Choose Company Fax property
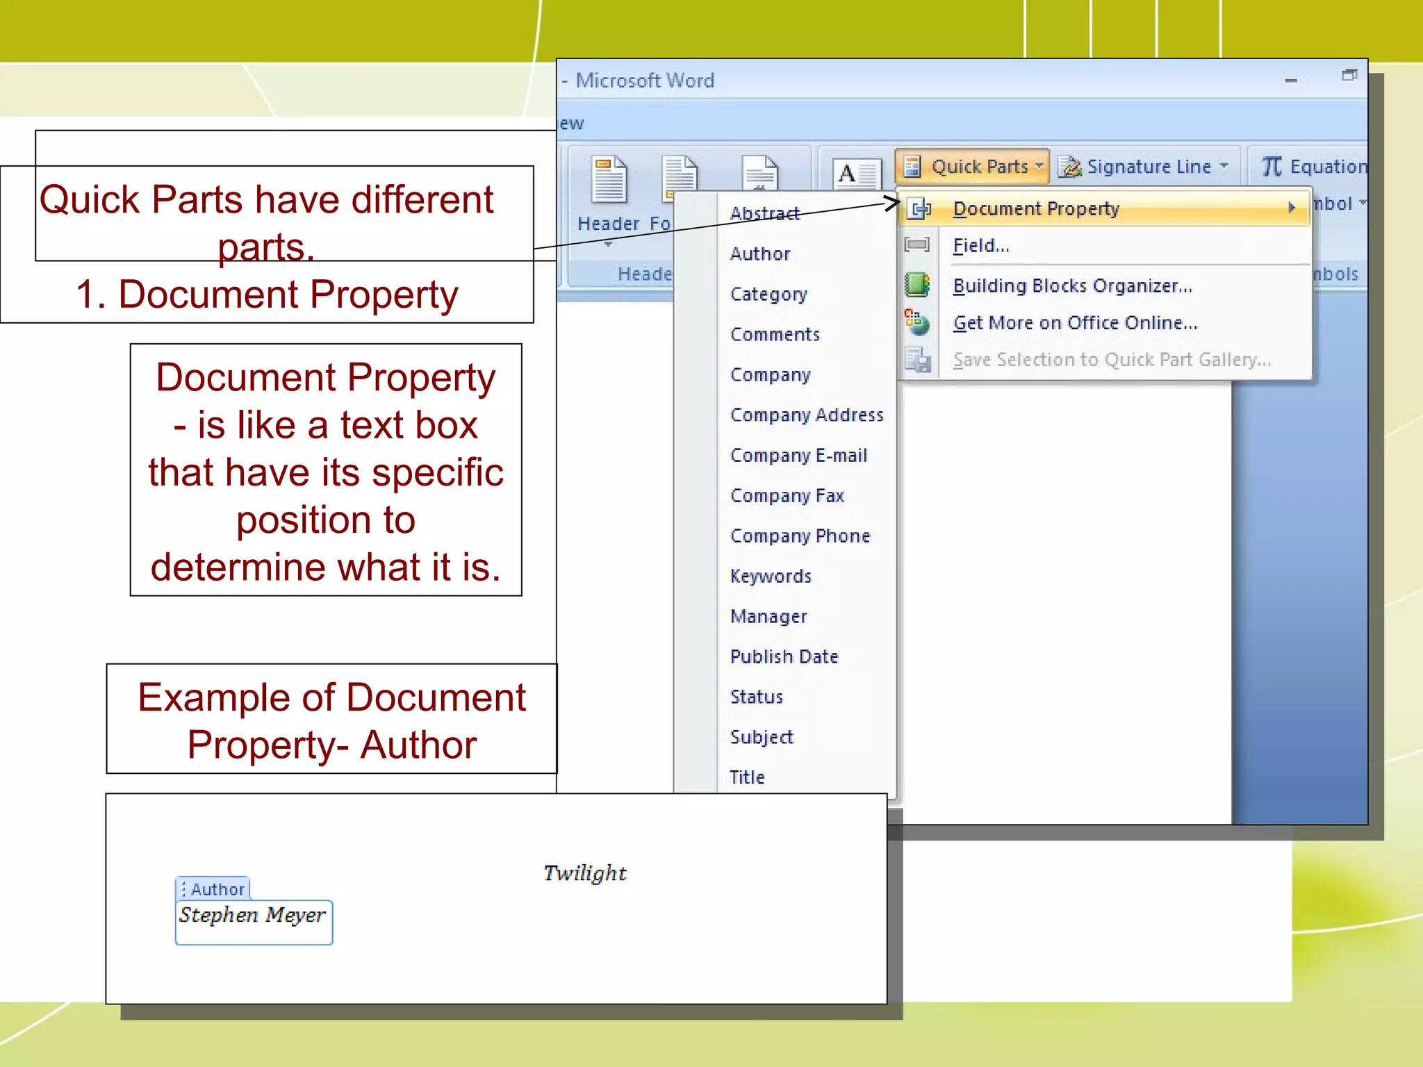Screen dimensions: 1423x1067 tap(787, 495)
